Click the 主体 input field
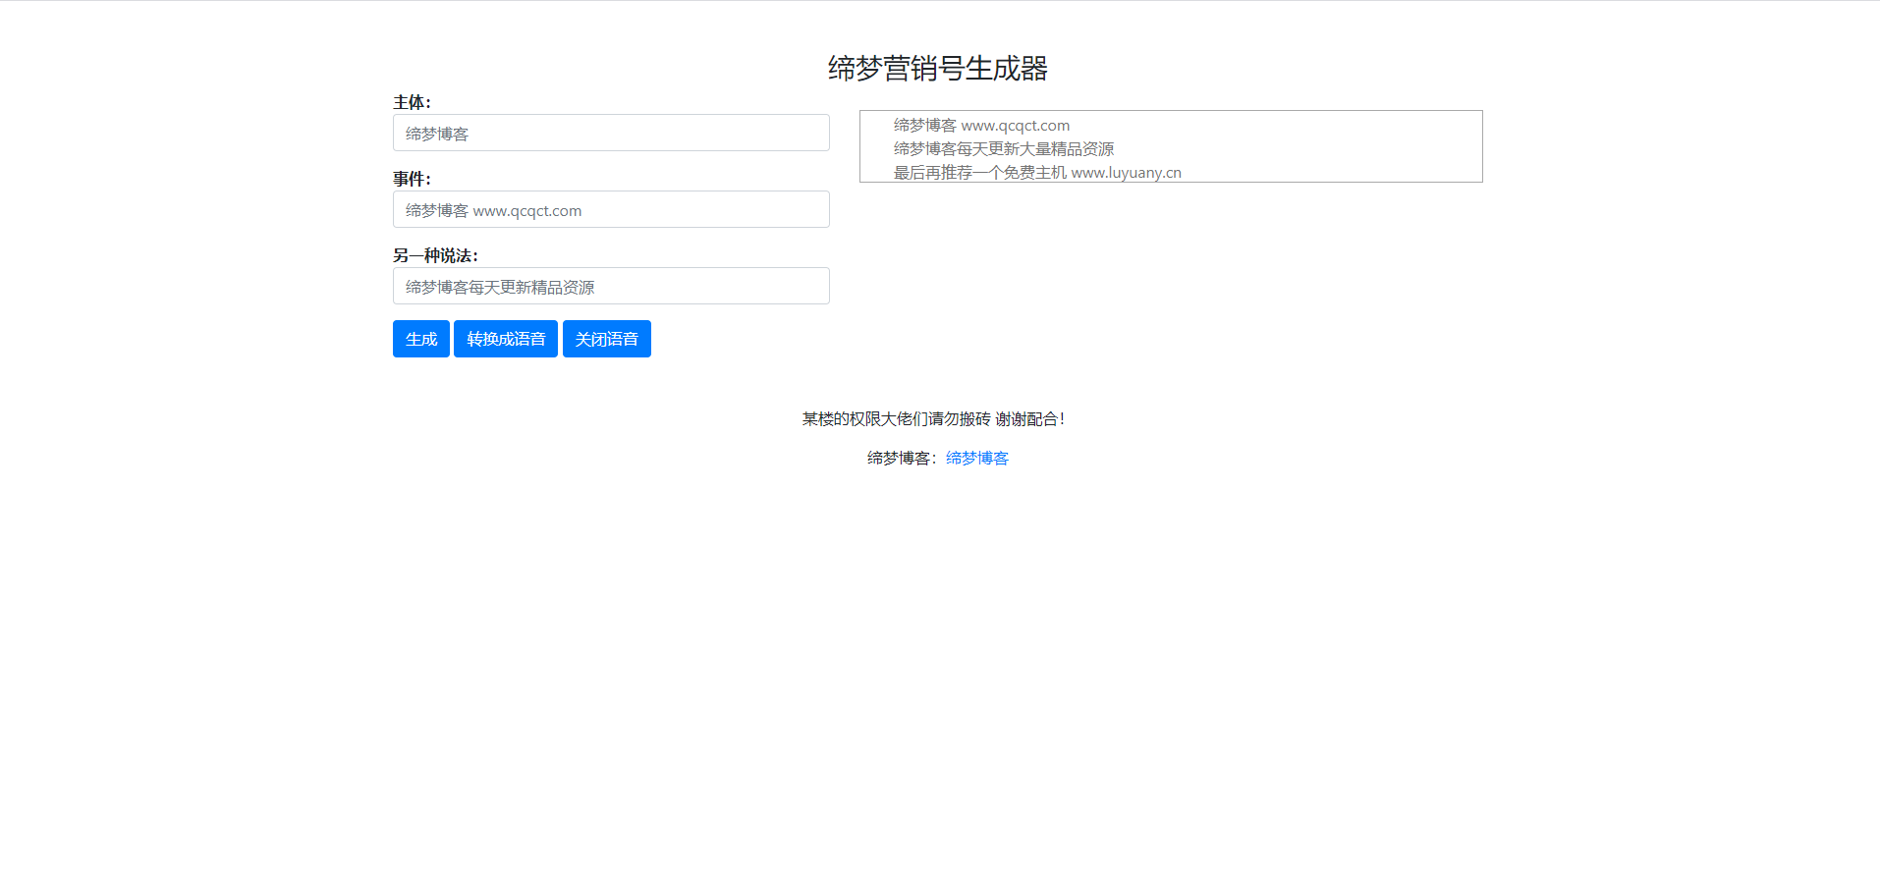1880x873 pixels. [611, 133]
